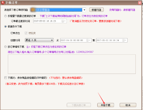Click the red app icon in title bar
This screenshot has height=110, width=143.
3,3
